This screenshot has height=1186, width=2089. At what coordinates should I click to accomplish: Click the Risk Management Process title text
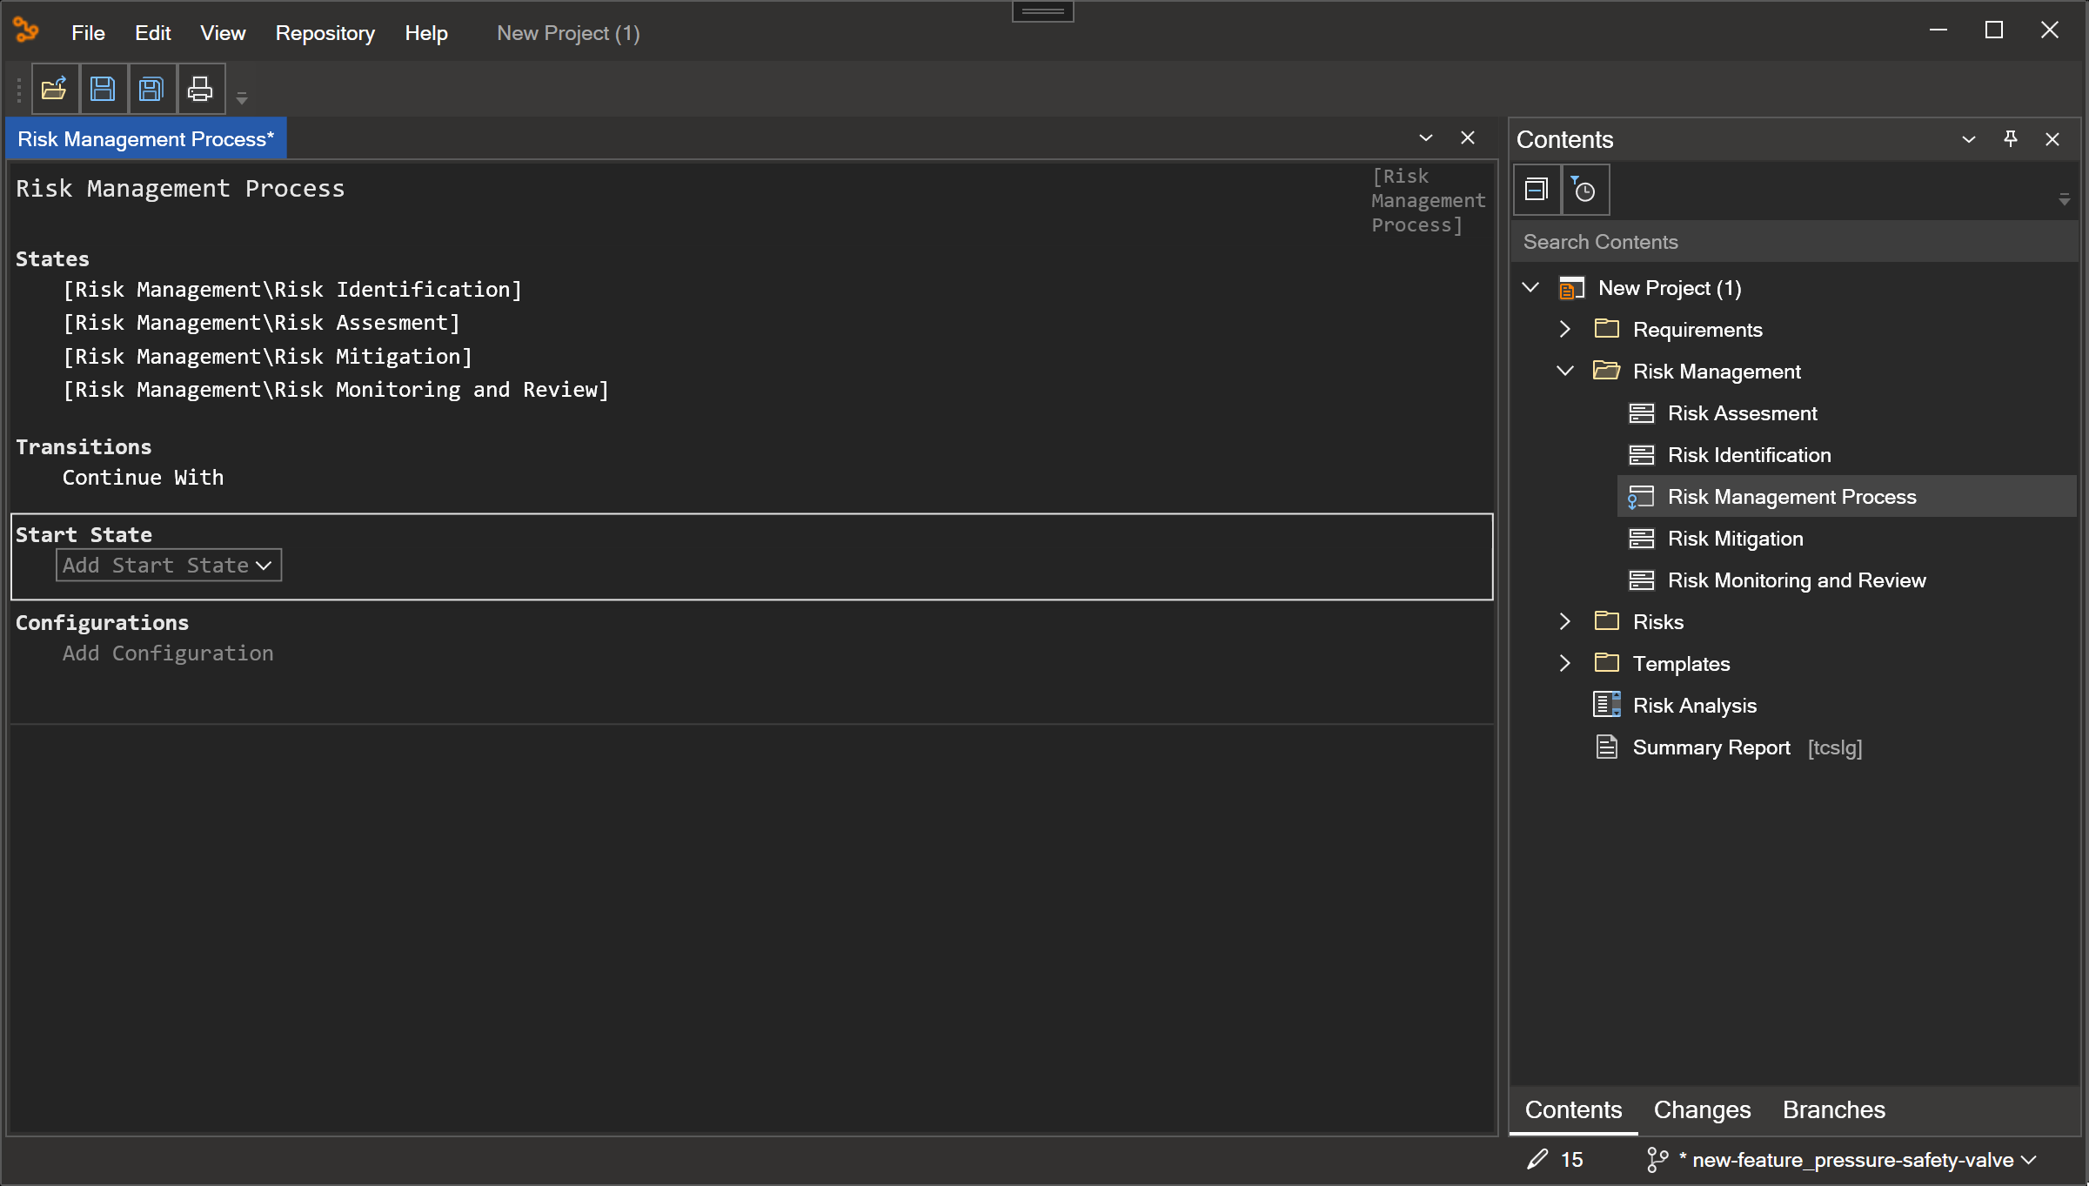(x=180, y=189)
